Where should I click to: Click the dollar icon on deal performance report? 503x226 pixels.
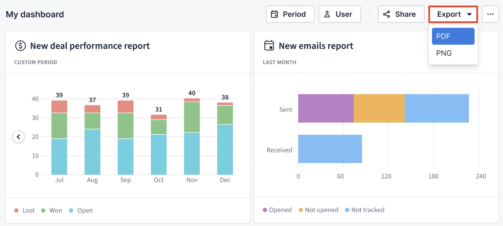point(20,46)
